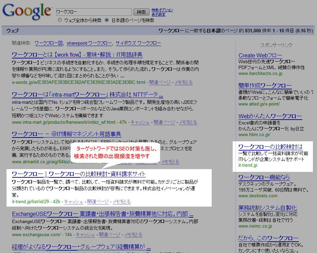Open intra-mart ワークフロー NTTデータ result title
Viewport: 317px width, 253px height.
click(87, 95)
